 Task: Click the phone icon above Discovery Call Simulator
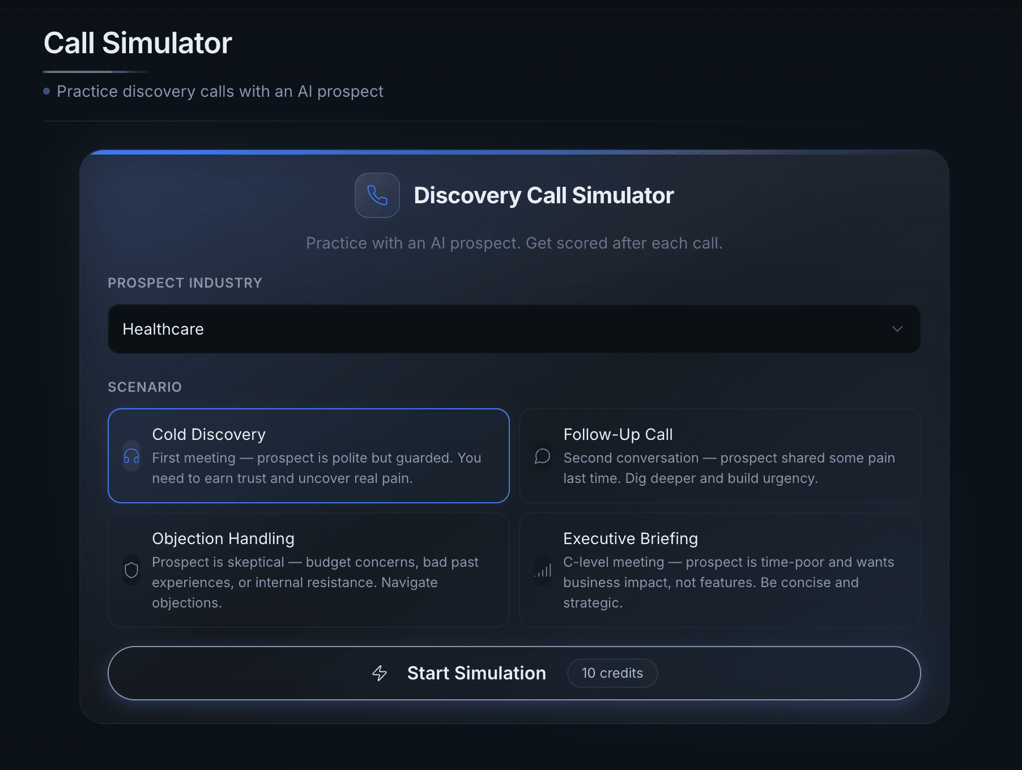(x=377, y=195)
